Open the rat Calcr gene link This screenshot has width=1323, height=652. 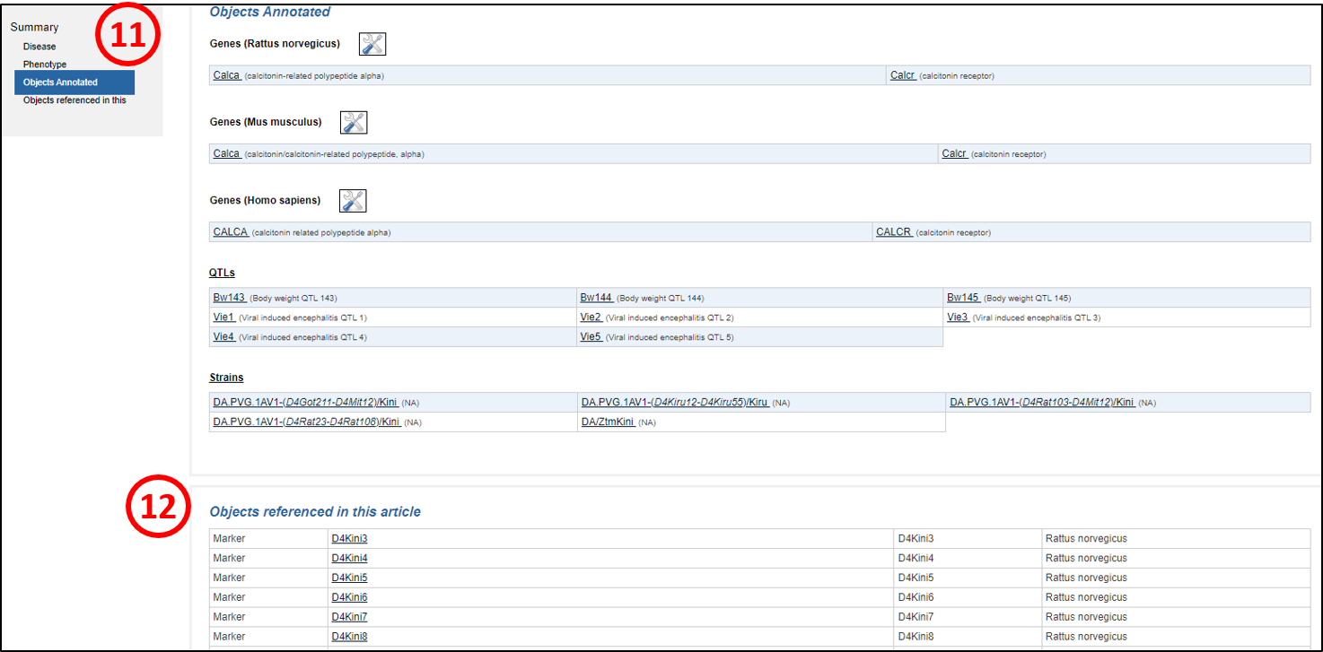click(x=902, y=75)
